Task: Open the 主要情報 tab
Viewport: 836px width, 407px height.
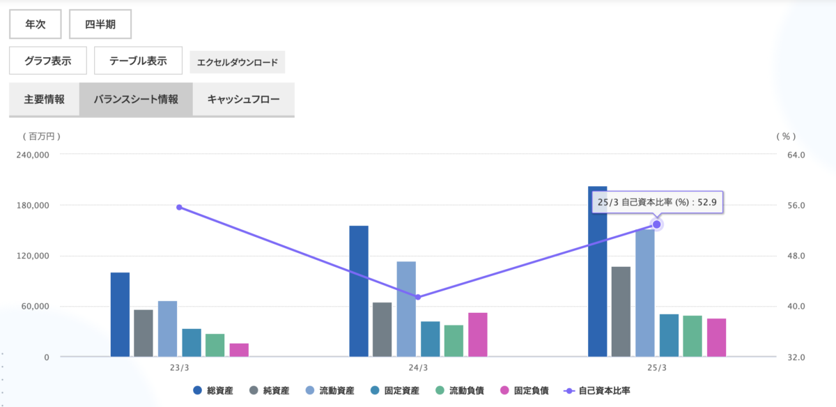Action: 45,100
